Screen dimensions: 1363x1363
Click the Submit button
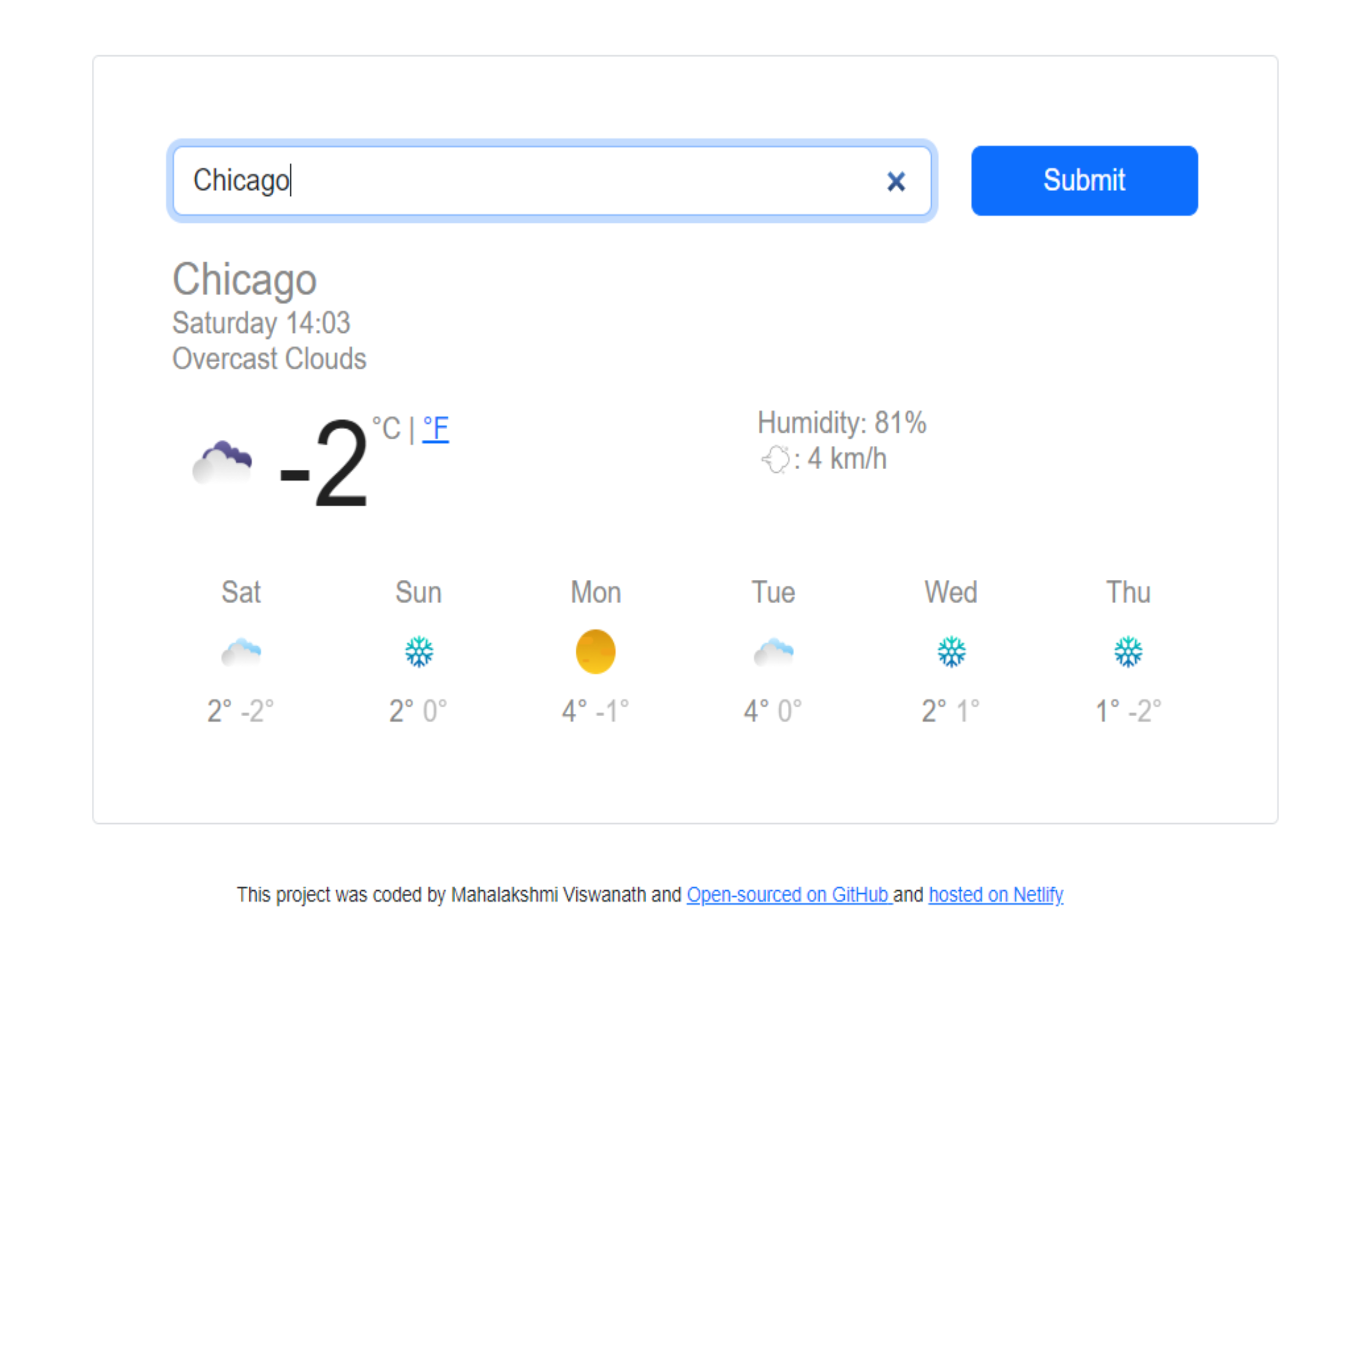1085,180
